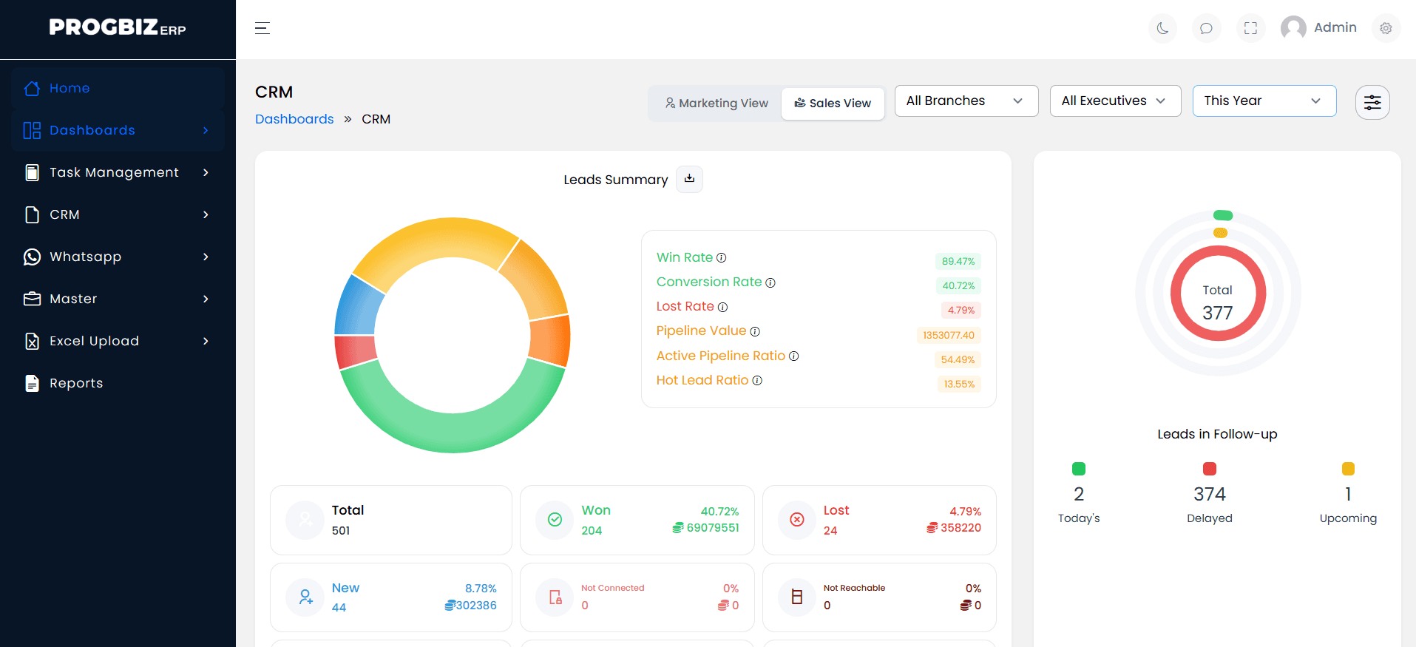The width and height of the screenshot is (1416, 647).
Task: Click the New lead user icon
Action: tap(305, 597)
